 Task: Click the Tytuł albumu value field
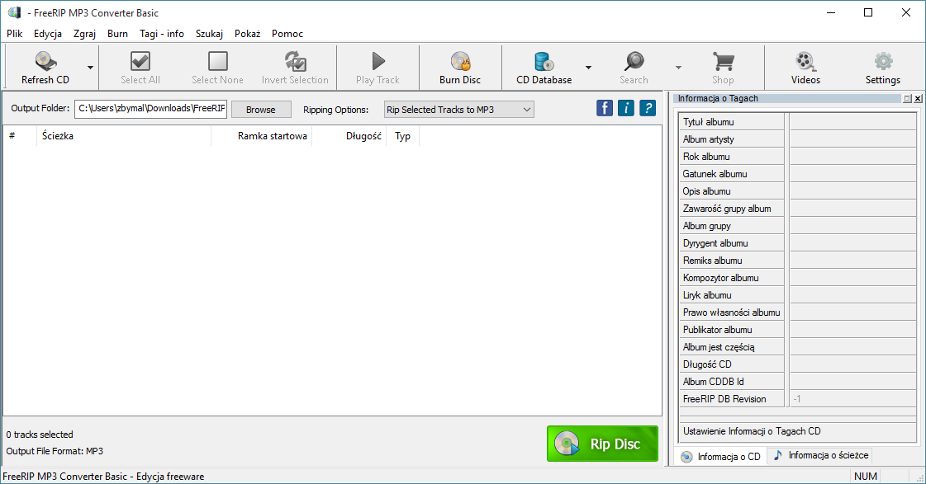coord(852,122)
